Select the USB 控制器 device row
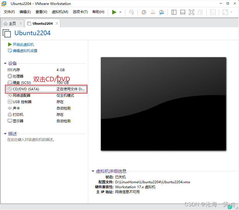Viewport: 239px width, 210px height. click(46, 102)
